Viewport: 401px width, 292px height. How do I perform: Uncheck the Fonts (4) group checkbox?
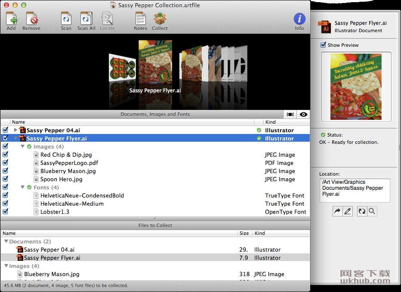pyautogui.click(x=5, y=187)
